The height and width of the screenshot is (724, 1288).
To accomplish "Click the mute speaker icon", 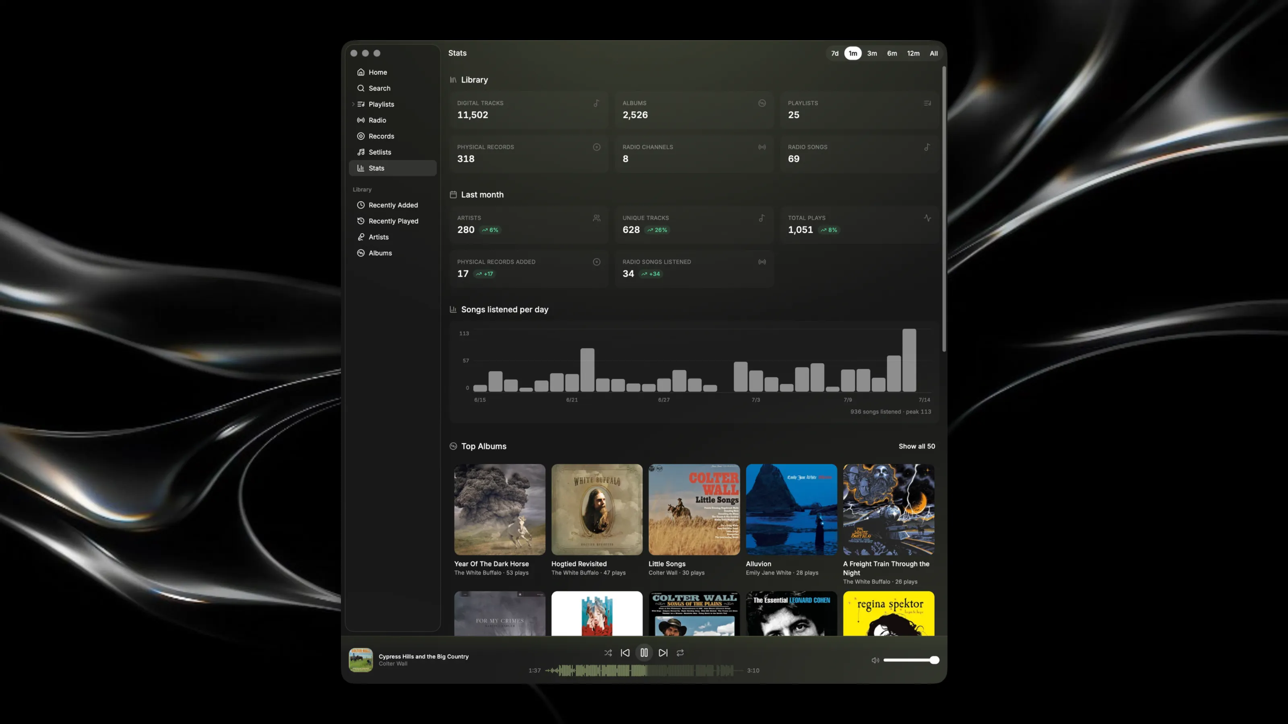I will tap(875, 660).
